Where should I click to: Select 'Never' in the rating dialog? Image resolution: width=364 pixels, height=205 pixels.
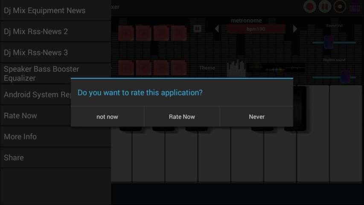point(256,117)
